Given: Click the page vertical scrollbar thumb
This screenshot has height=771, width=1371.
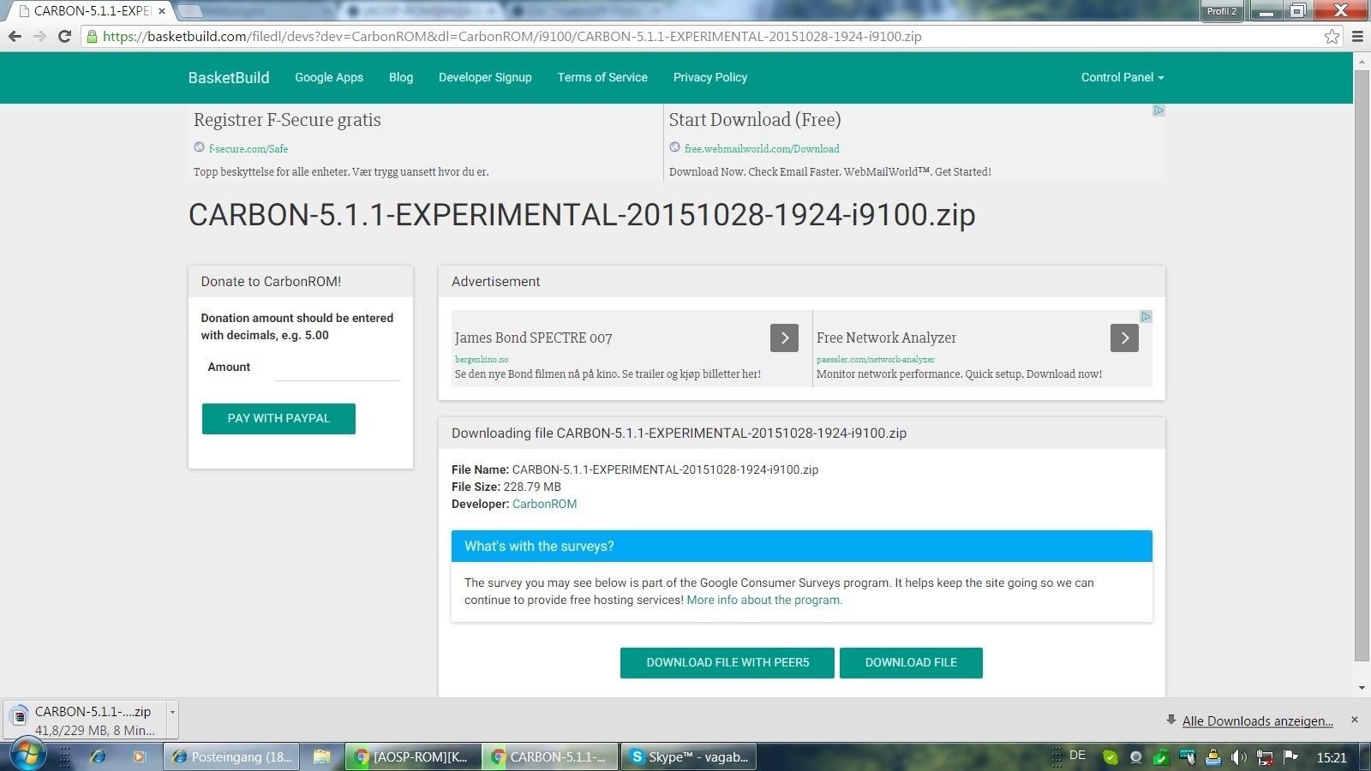Looking at the screenshot, I should pos(1362,365).
